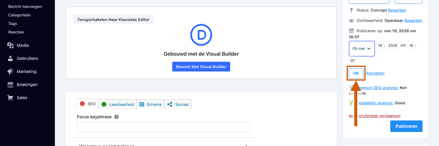
Task: Click the focus keyphrase help icon
Action: coord(116,117)
